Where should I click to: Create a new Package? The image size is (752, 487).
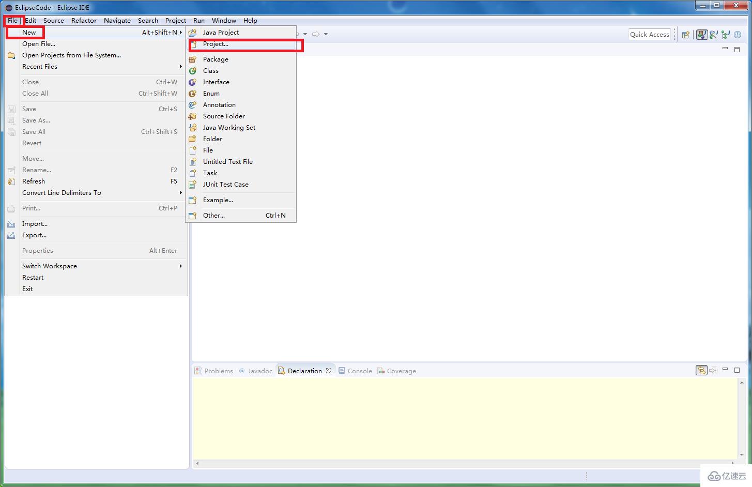(x=241, y=59)
